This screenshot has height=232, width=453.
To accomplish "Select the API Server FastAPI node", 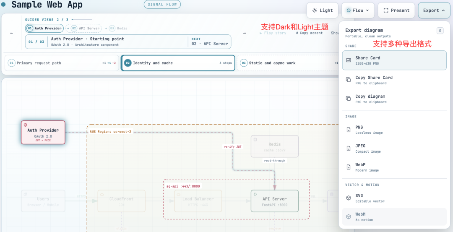I will (x=274, y=201).
